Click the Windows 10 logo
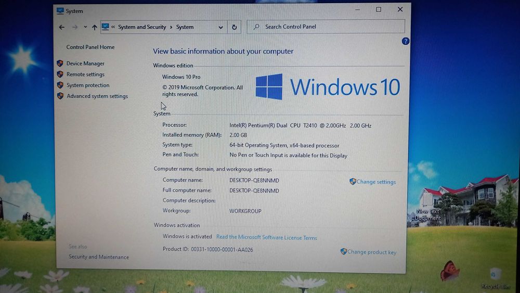Viewport: 520px width, 293px height. [x=328, y=87]
